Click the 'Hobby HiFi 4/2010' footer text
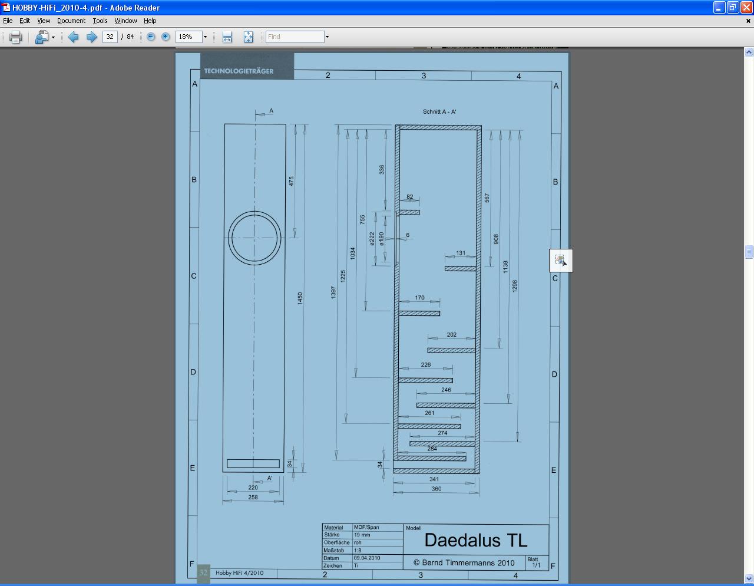 [239, 572]
